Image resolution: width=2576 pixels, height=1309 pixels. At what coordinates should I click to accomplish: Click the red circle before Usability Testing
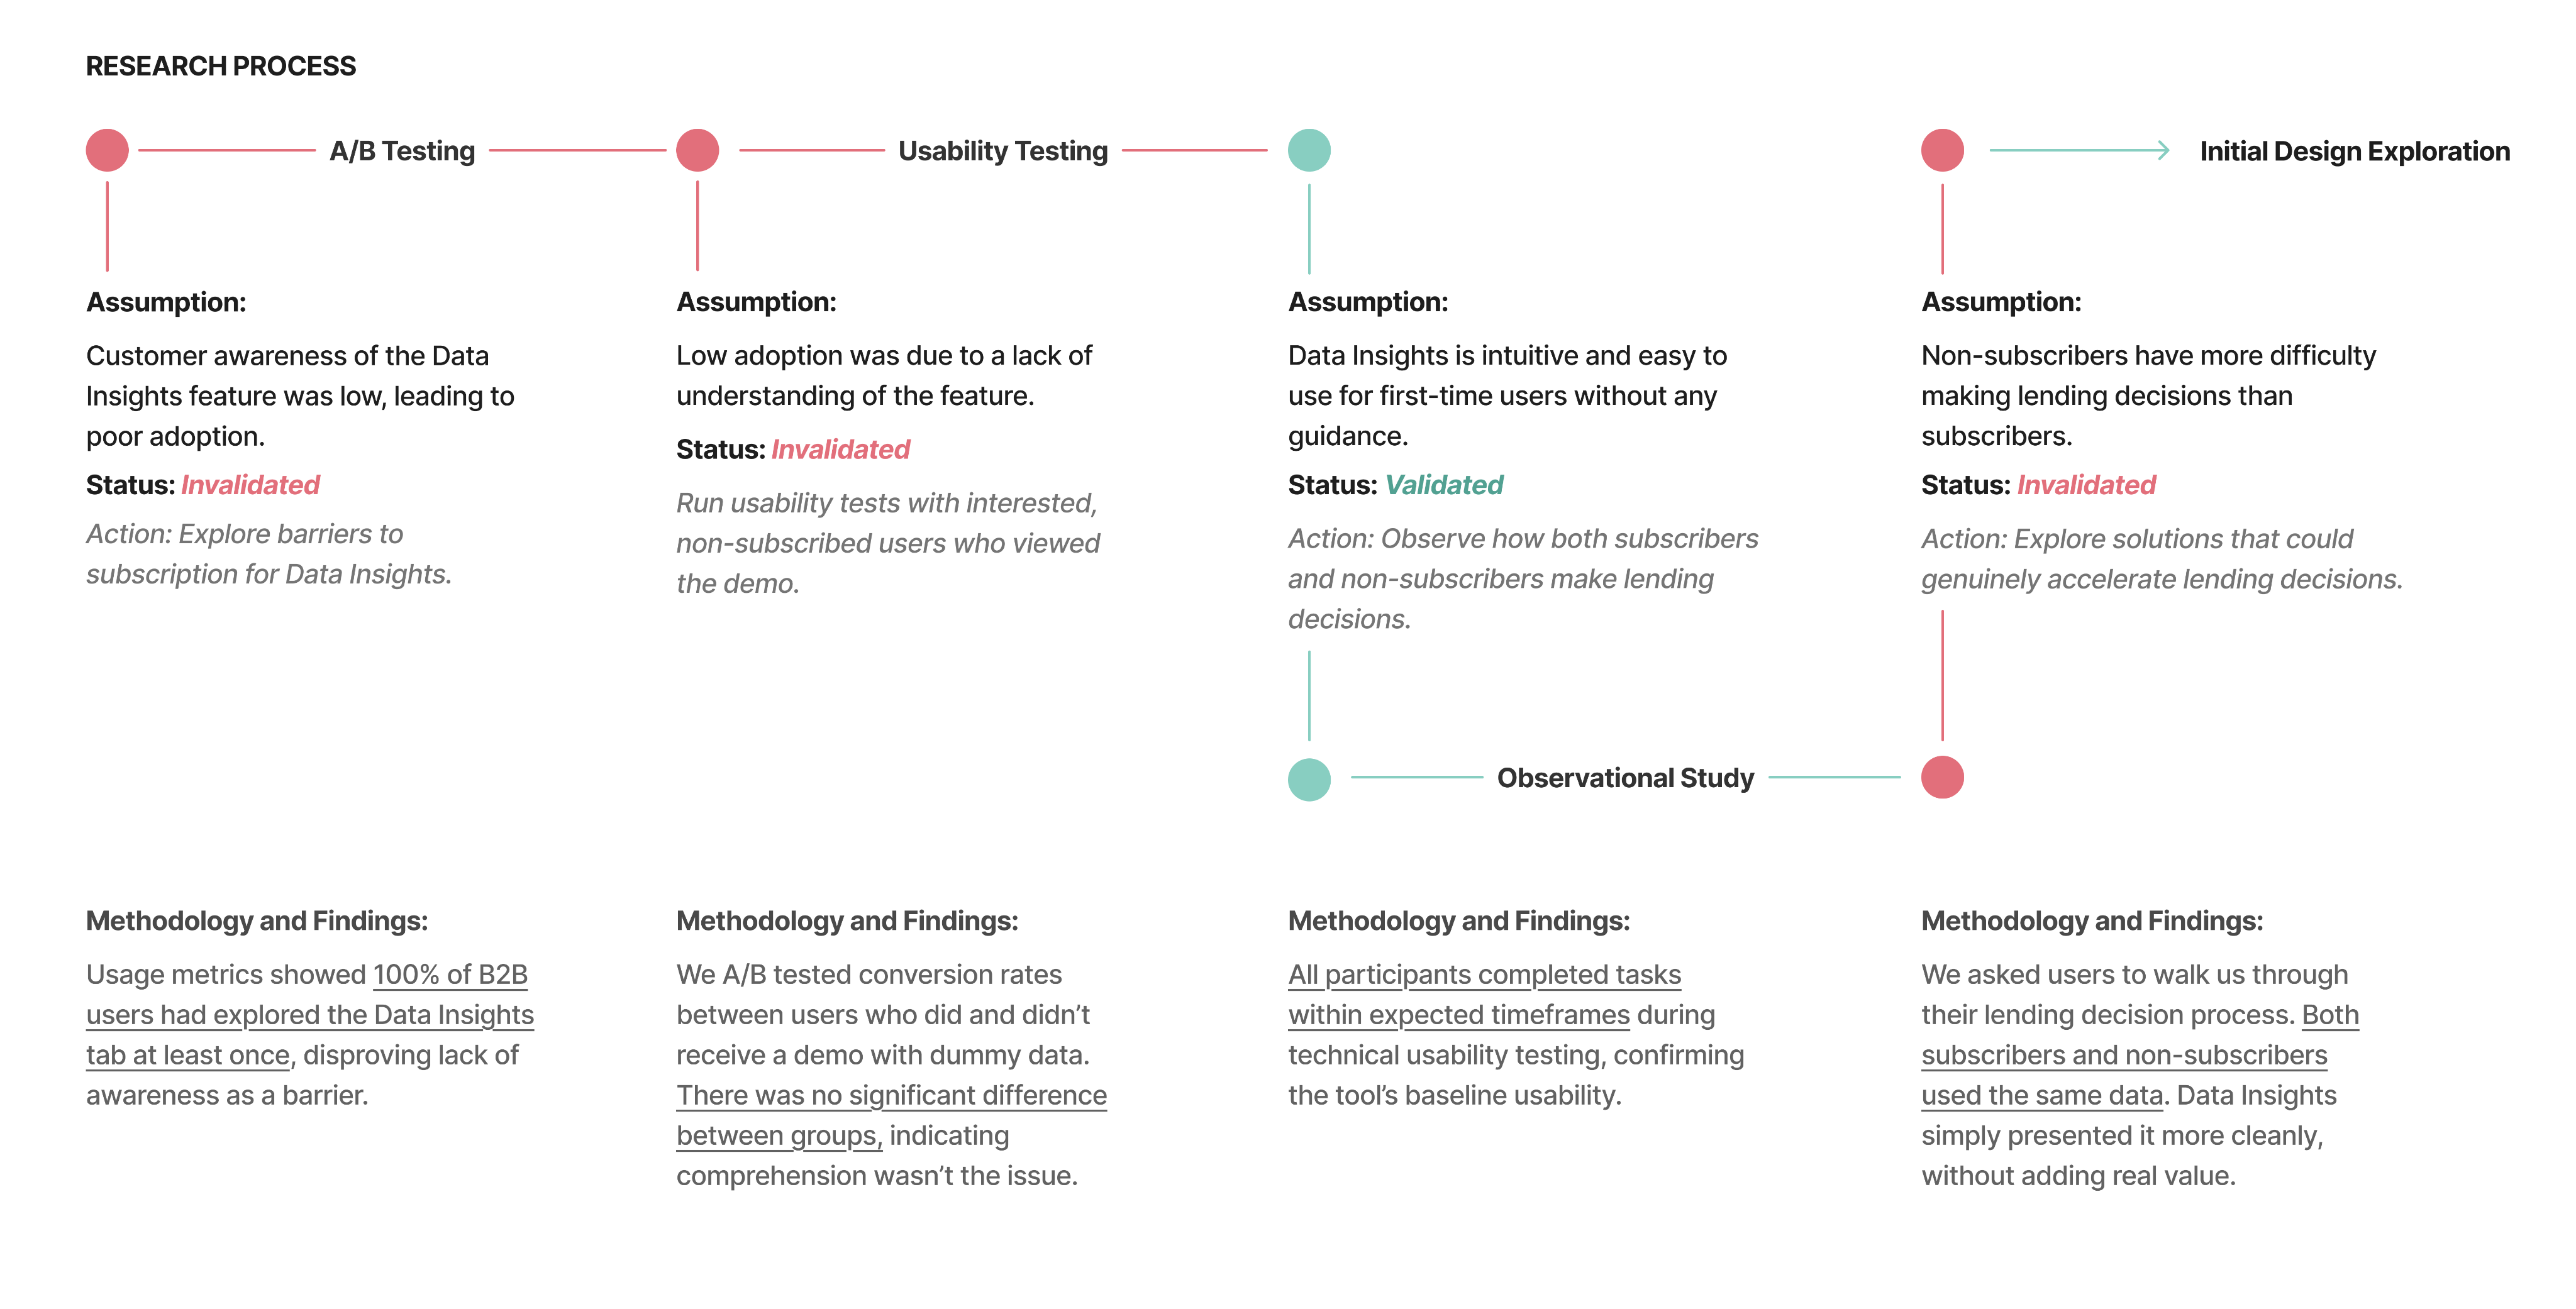[697, 150]
